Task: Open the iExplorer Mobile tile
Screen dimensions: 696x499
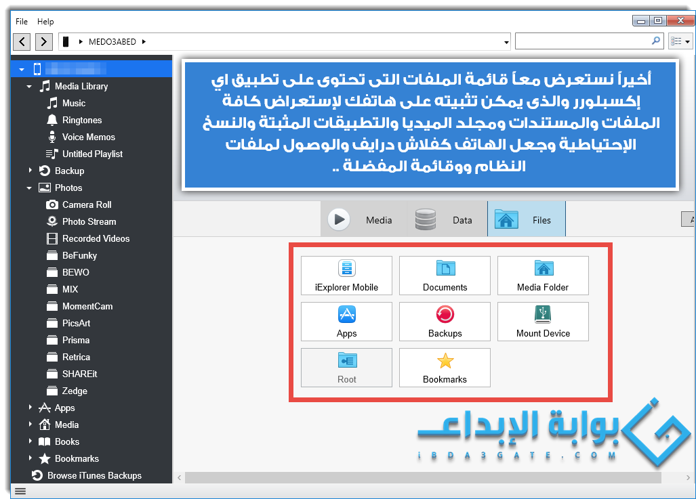Action: (346, 276)
